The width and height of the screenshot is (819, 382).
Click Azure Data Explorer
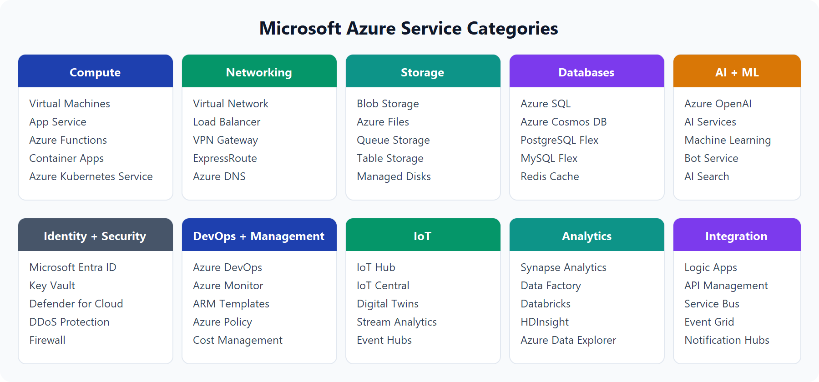pyautogui.click(x=568, y=340)
